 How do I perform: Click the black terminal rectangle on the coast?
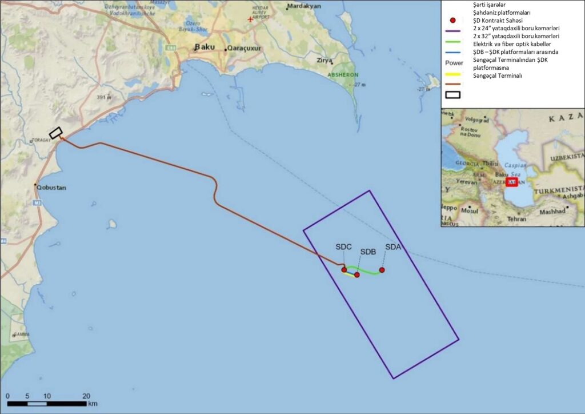(55, 133)
